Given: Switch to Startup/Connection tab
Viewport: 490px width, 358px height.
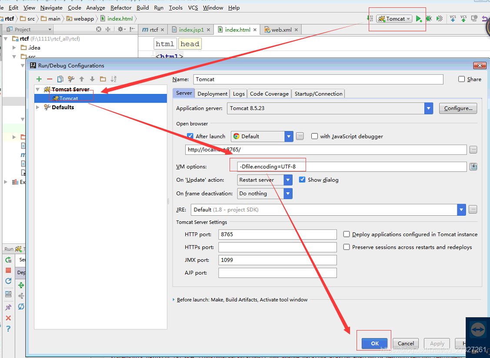Looking at the screenshot, I should [318, 94].
